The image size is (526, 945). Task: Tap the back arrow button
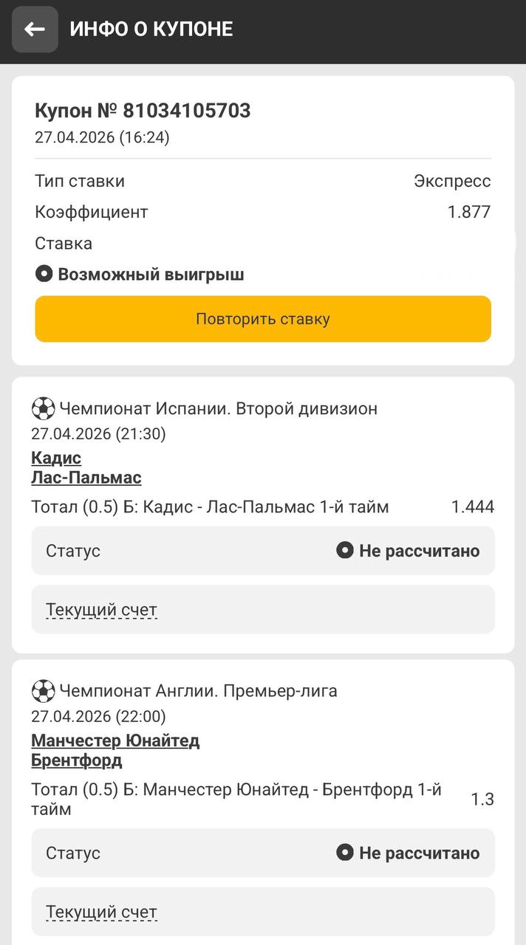[x=35, y=30]
